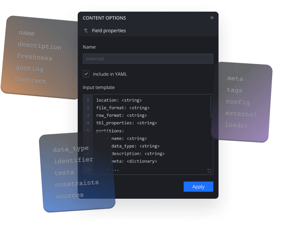Click the Name input field containing external
The height and width of the screenshot is (227, 290).
tap(147, 59)
